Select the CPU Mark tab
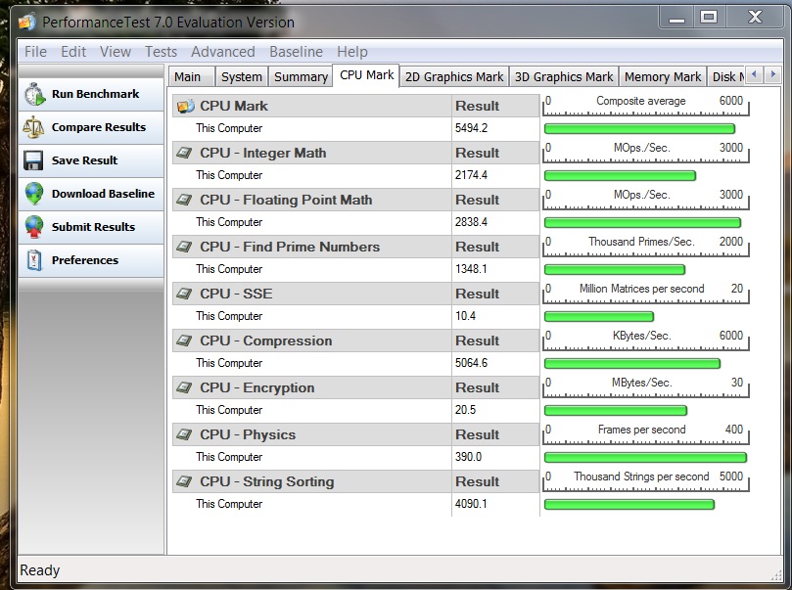The width and height of the screenshot is (792, 590). click(366, 75)
